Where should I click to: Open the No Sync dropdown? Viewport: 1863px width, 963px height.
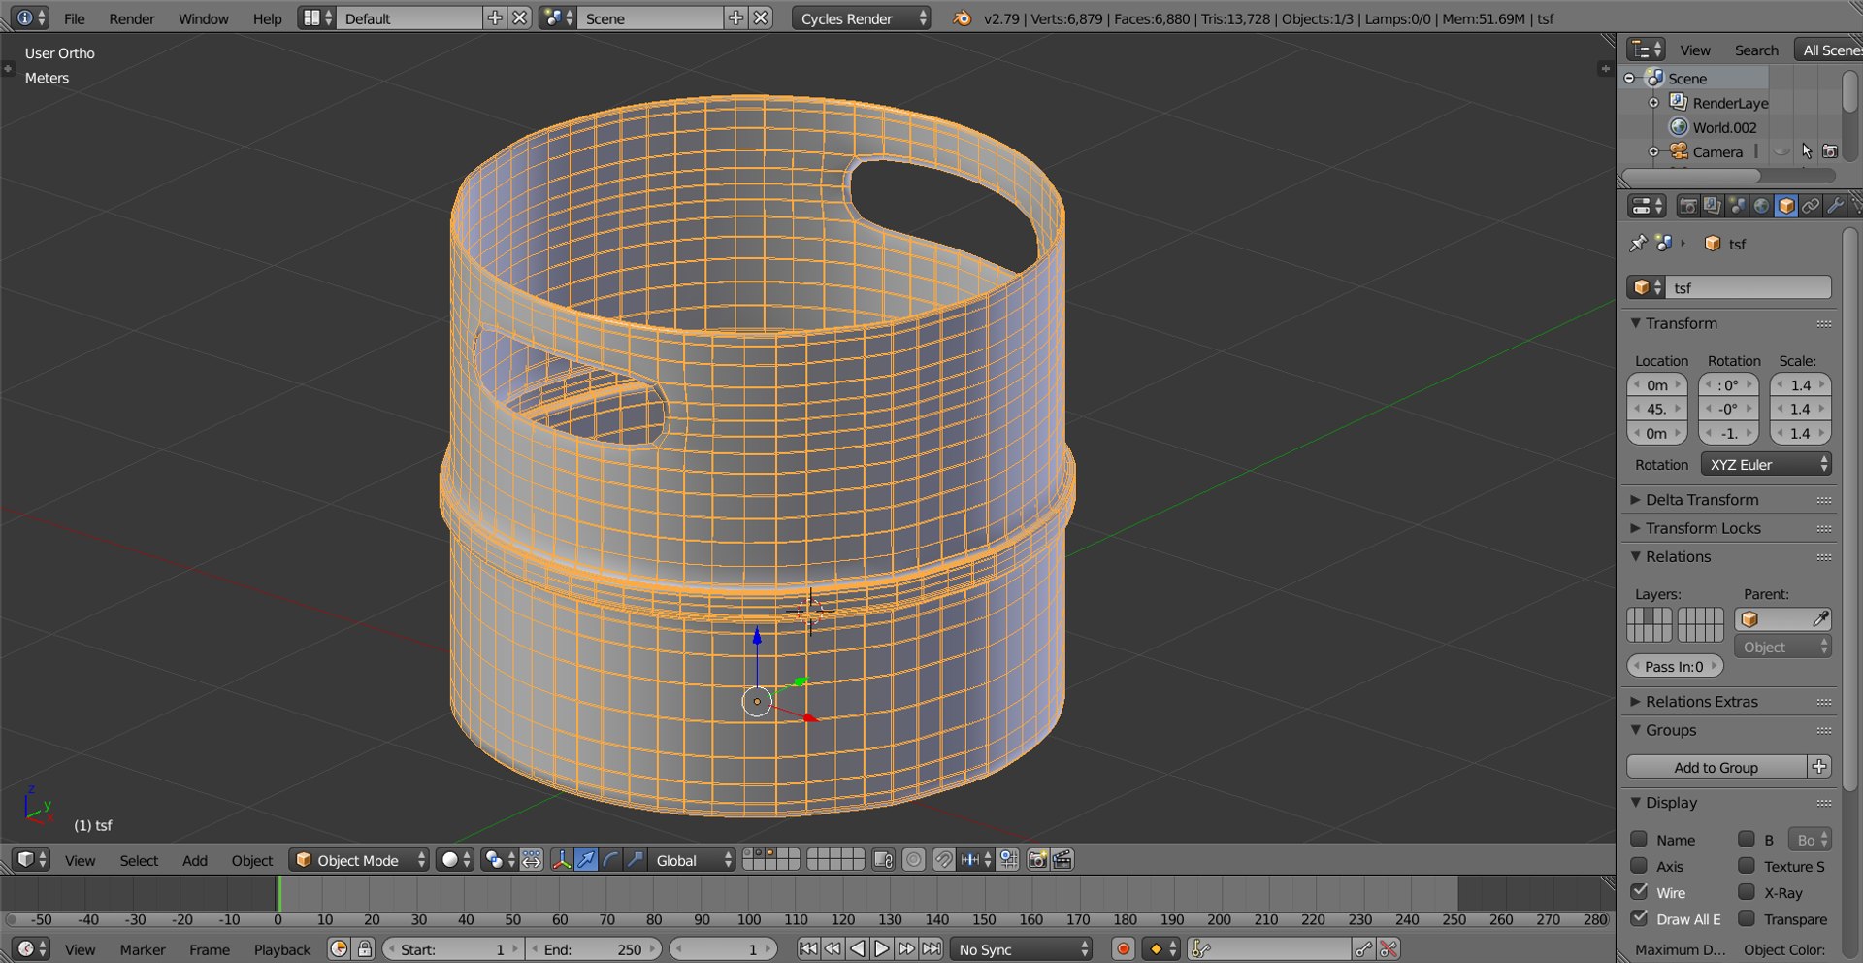tap(1022, 948)
